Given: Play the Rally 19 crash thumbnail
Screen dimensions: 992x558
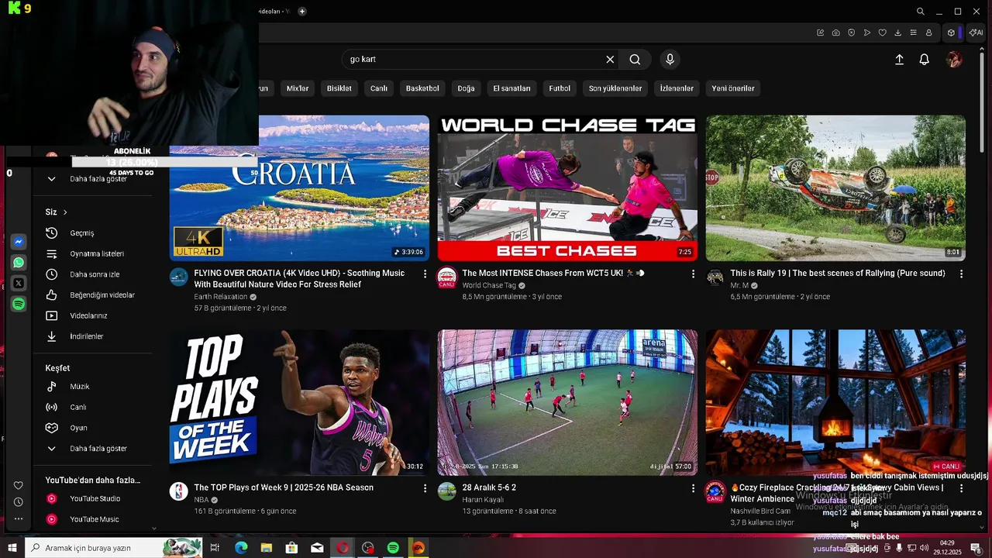Looking at the screenshot, I should click(x=835, y=188).
